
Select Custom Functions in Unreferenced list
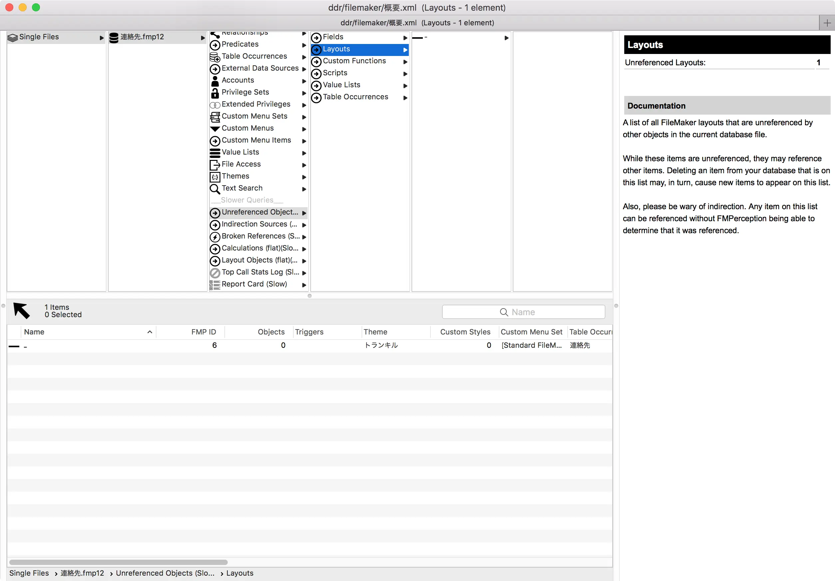click(x=354, y=61)
